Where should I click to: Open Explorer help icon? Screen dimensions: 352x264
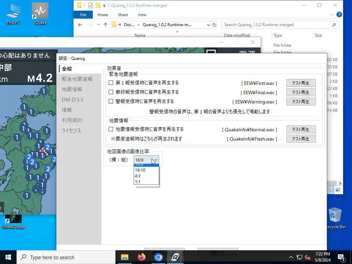click(339, 14)
